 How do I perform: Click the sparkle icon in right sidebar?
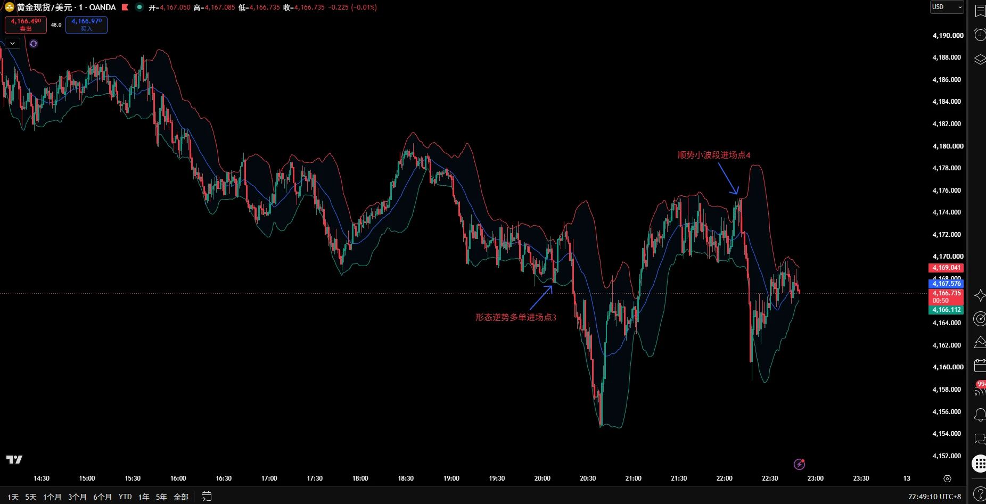pyautogui.click(x=980, y=295)
